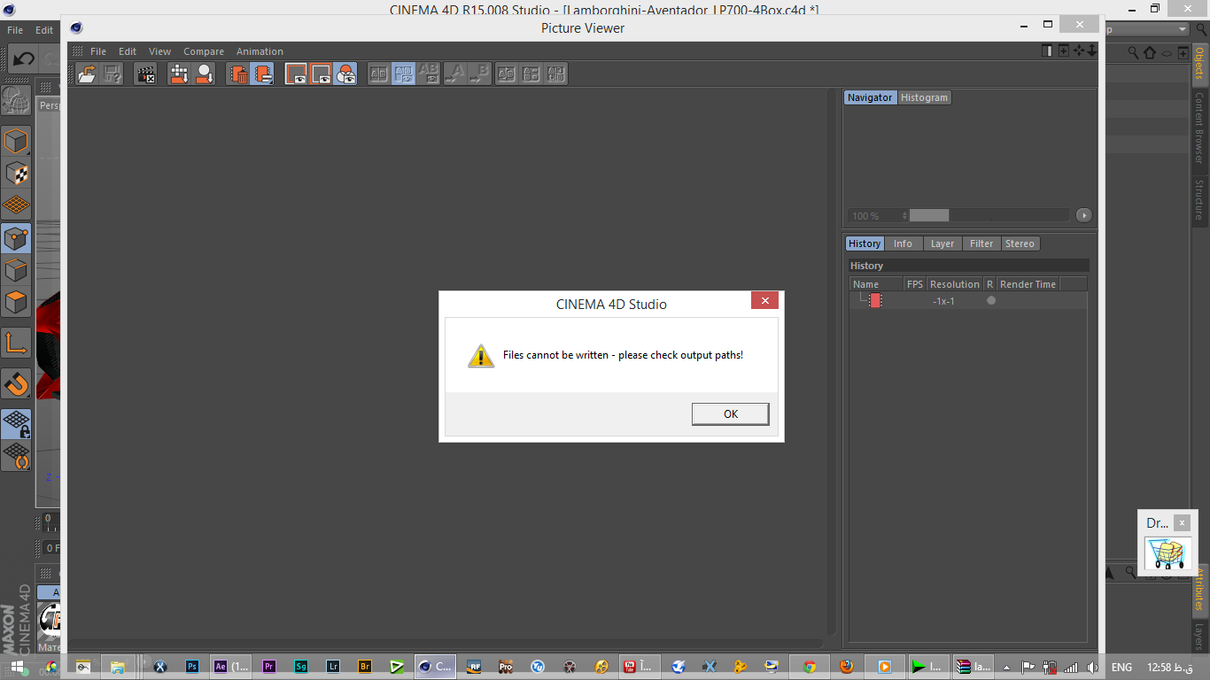
Task: Open the Animation menu in Picture Viewer
Action: [x=260, y=51]
